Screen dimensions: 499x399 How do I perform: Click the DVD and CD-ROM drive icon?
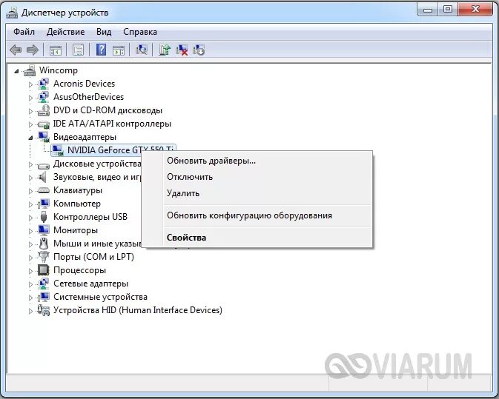click(x=44, y=110)
